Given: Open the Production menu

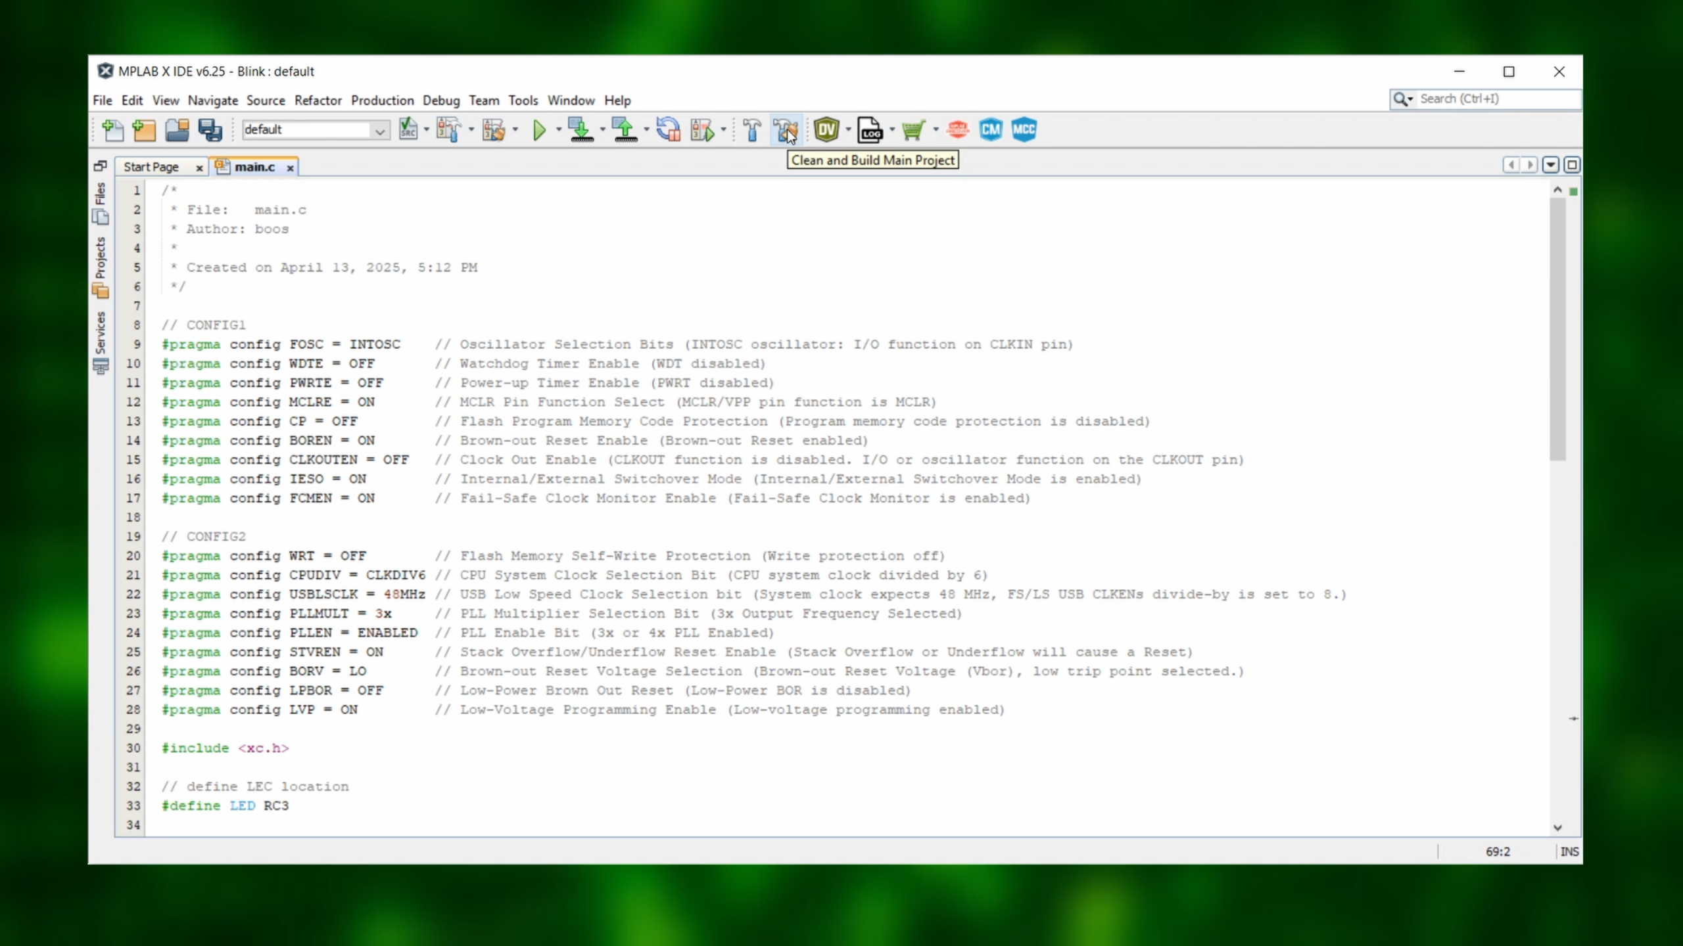Looking at the screenshot, I should (382, 101).
